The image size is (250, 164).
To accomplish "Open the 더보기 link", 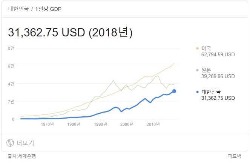I will 25,143.
